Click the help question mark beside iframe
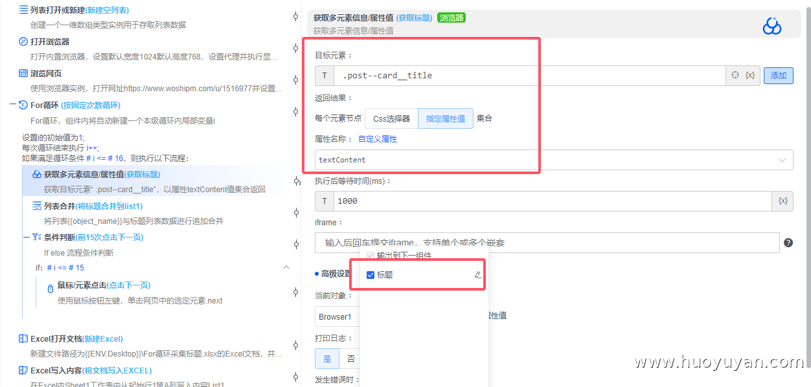Image resolution: width=811 pixels, height=387 pixels. 788,243
